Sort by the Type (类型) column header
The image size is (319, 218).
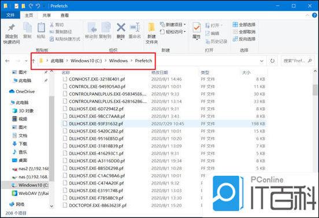coord(205,72)
